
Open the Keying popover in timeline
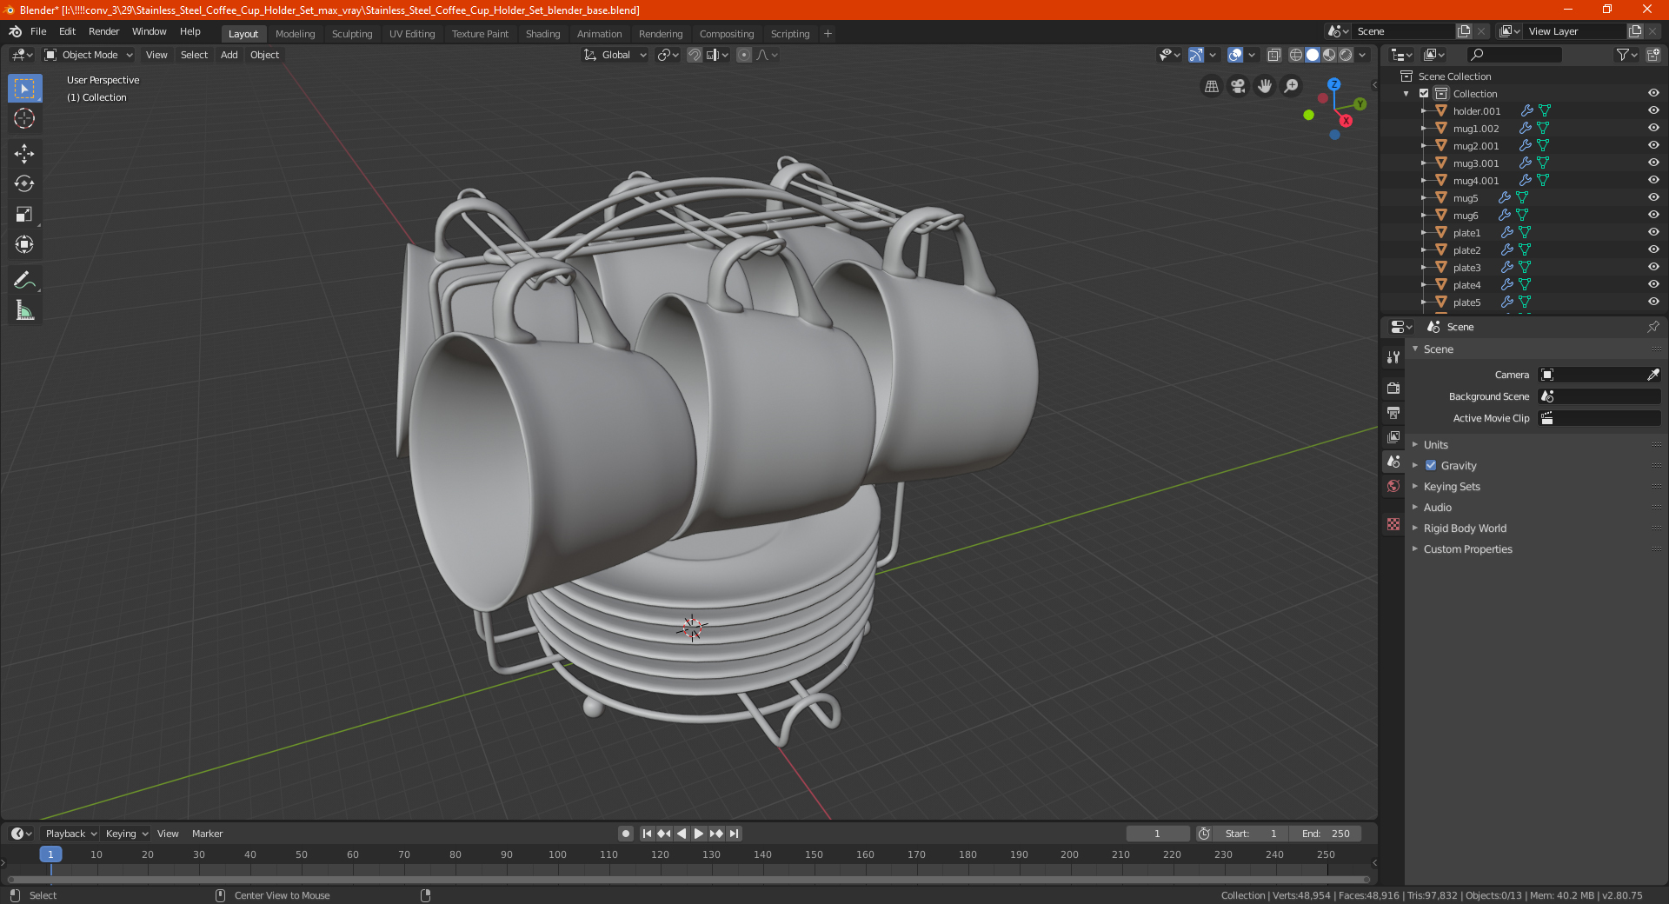point(126,834)
